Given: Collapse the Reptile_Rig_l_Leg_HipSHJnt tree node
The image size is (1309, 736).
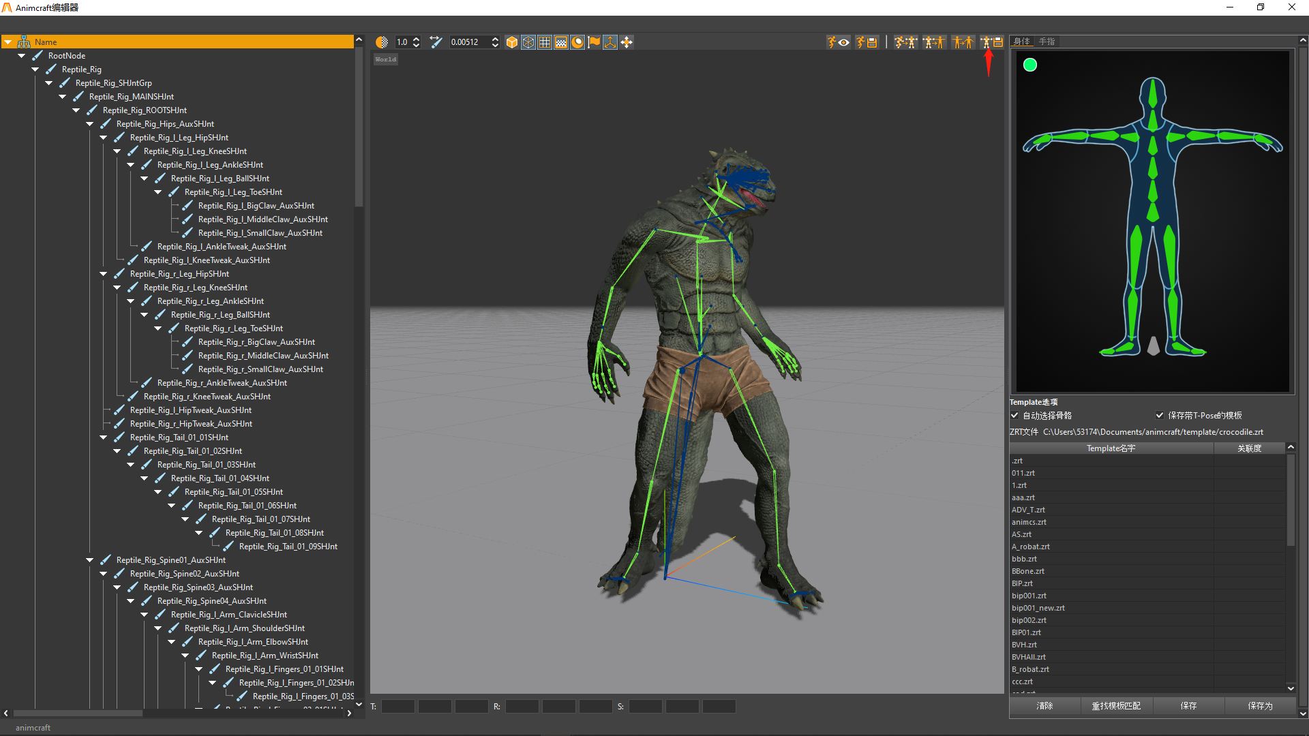Looking at the screenshot, I should (x=104, y=138).
